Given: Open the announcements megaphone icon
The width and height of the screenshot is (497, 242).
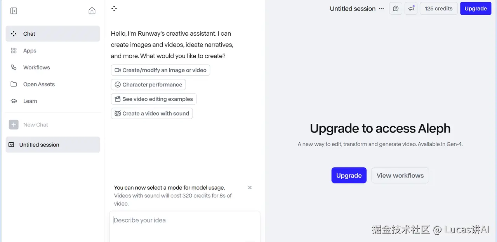Looking at the screenshot, I should pos(411,9).
